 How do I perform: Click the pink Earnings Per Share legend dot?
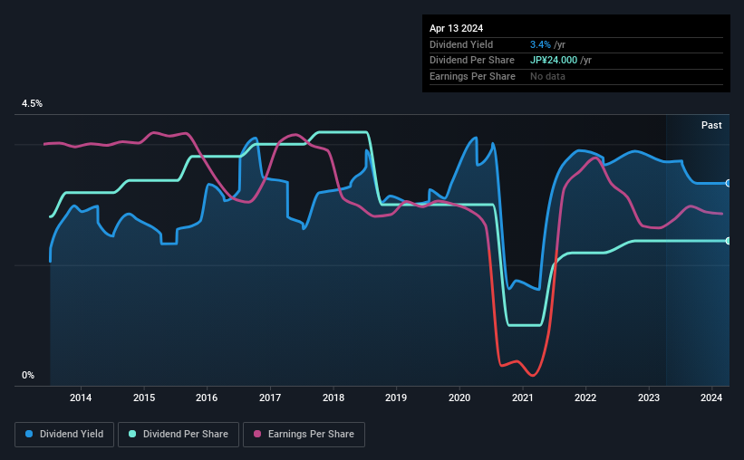pyautogui.click(x=257, y=434)
